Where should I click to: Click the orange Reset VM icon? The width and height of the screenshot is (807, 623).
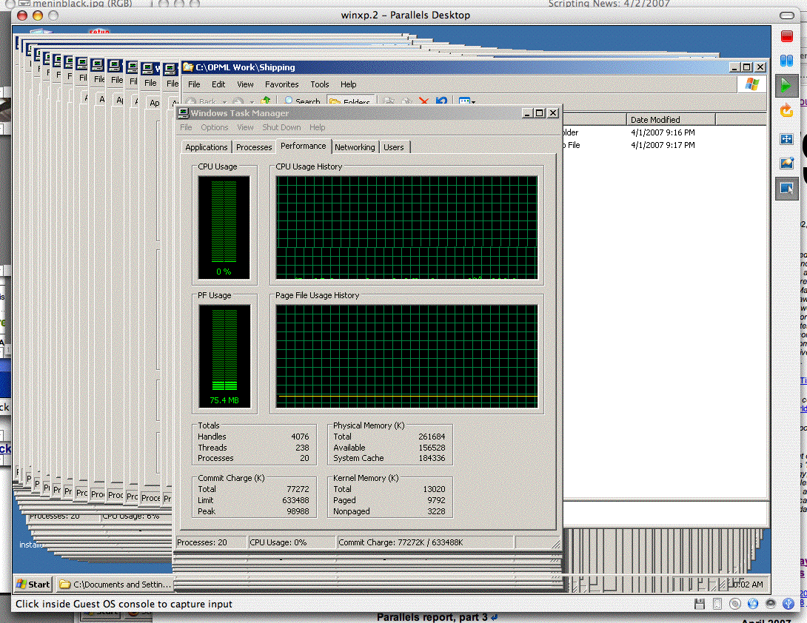(786, 111)
